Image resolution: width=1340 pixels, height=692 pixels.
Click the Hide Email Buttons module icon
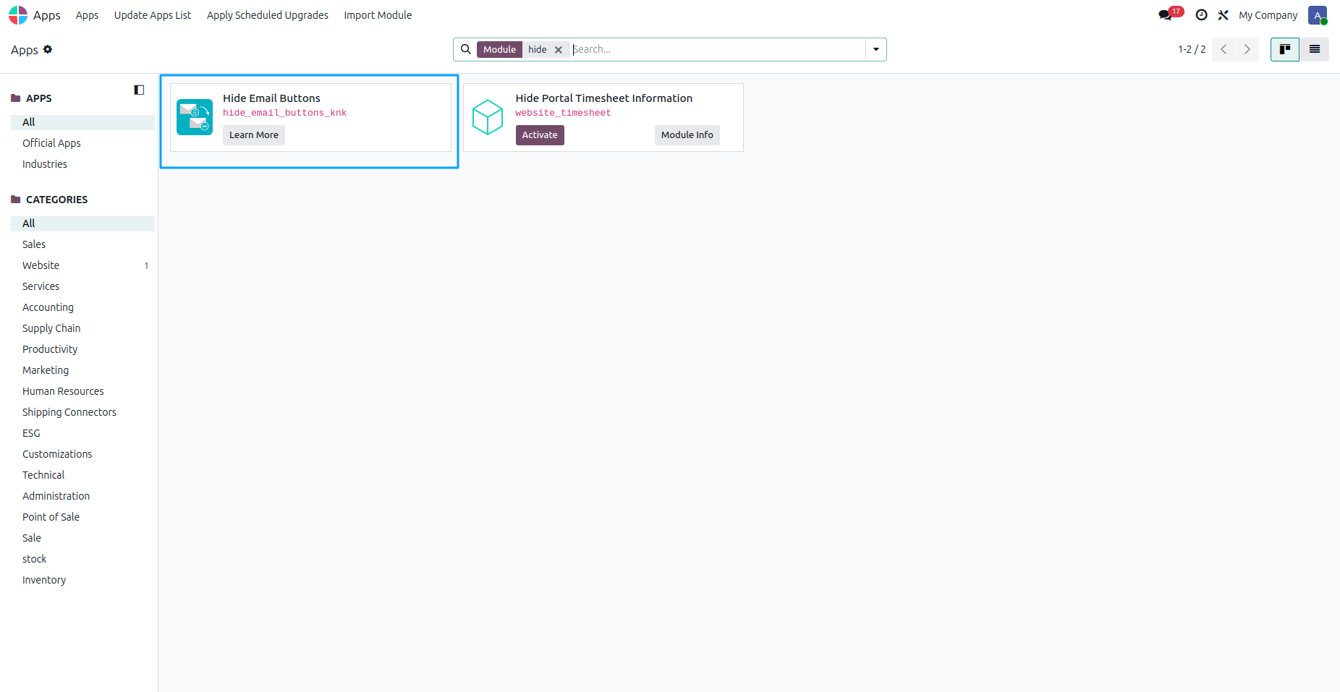tap(195, 117)
